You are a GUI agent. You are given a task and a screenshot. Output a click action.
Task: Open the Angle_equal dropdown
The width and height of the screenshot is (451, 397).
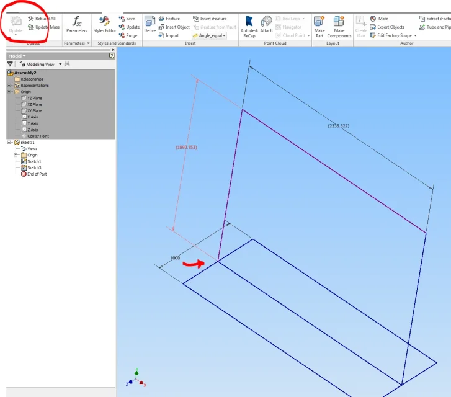(209, 35)
